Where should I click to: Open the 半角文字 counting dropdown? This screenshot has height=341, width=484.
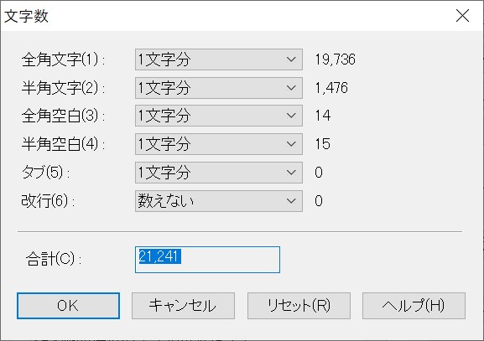pos(219,88)
